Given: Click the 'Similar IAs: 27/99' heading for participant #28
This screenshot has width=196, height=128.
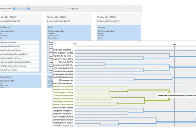Looking at the screenshot, I should [x=56, y=17].
